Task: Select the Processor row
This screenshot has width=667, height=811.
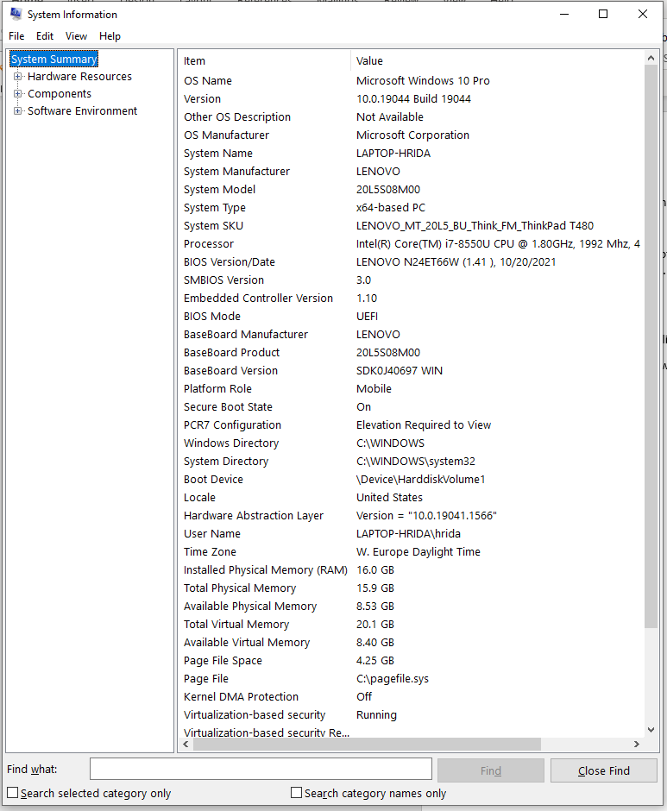Action: 412,243
